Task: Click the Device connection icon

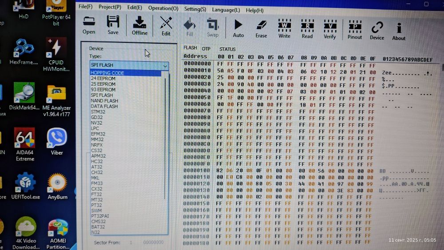Action: pyautogui.click(x=377, y=30)
